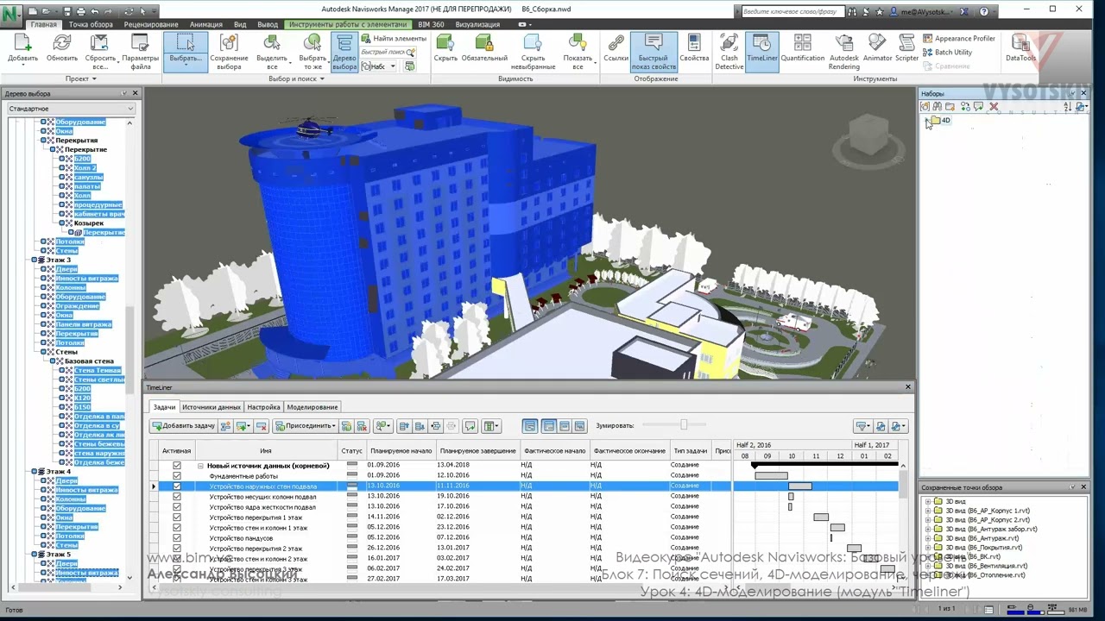The image size is (1105, 621).
Task: Toggle active checkbox for Устройство перекрытия 1 этаж
Action: pyautogui.click(x=177, y=517)
